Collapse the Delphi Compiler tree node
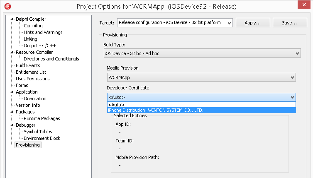 [x=12, y=19]
